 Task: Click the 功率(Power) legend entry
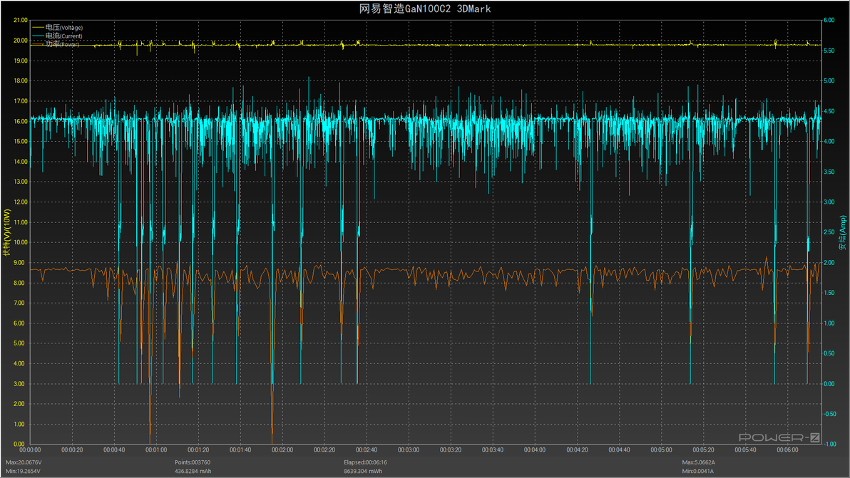tap(62, 44)
